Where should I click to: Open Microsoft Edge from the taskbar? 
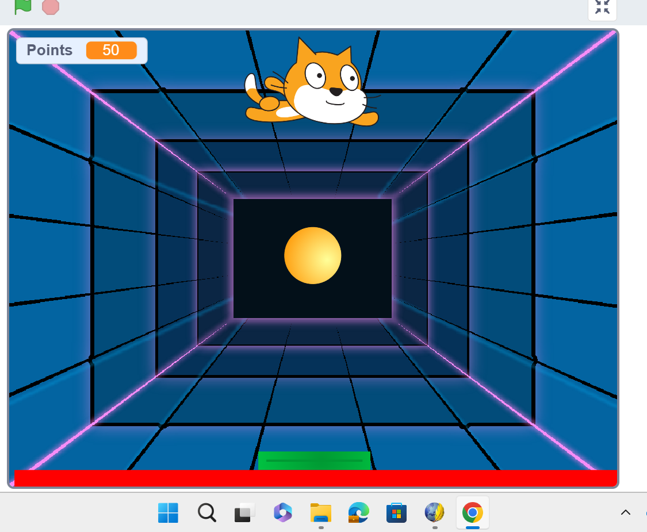(358, 512)
